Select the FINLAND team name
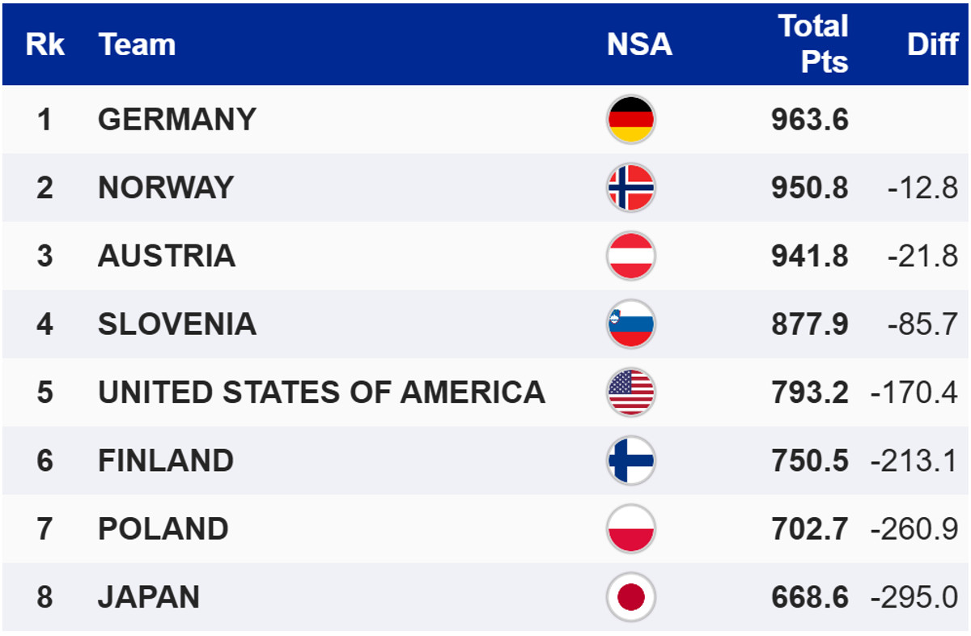Screen dimensions: 971x636 pos(166,460)
